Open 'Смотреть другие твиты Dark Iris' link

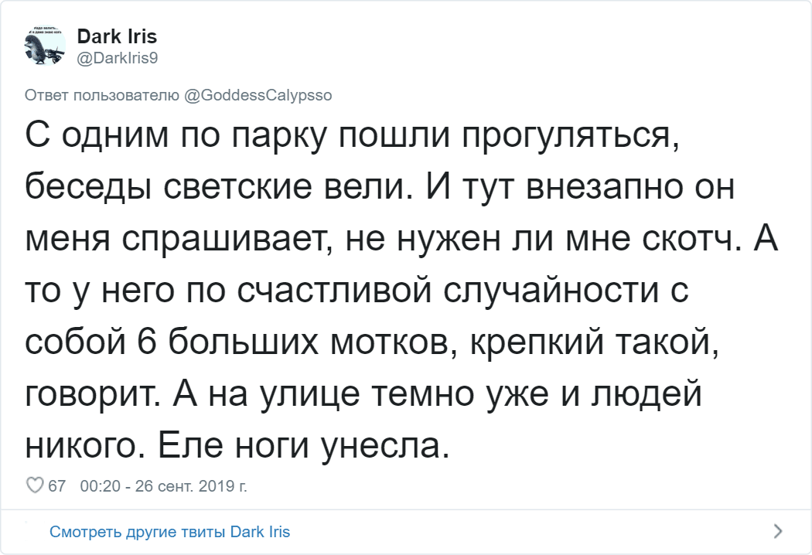[169, 532]
